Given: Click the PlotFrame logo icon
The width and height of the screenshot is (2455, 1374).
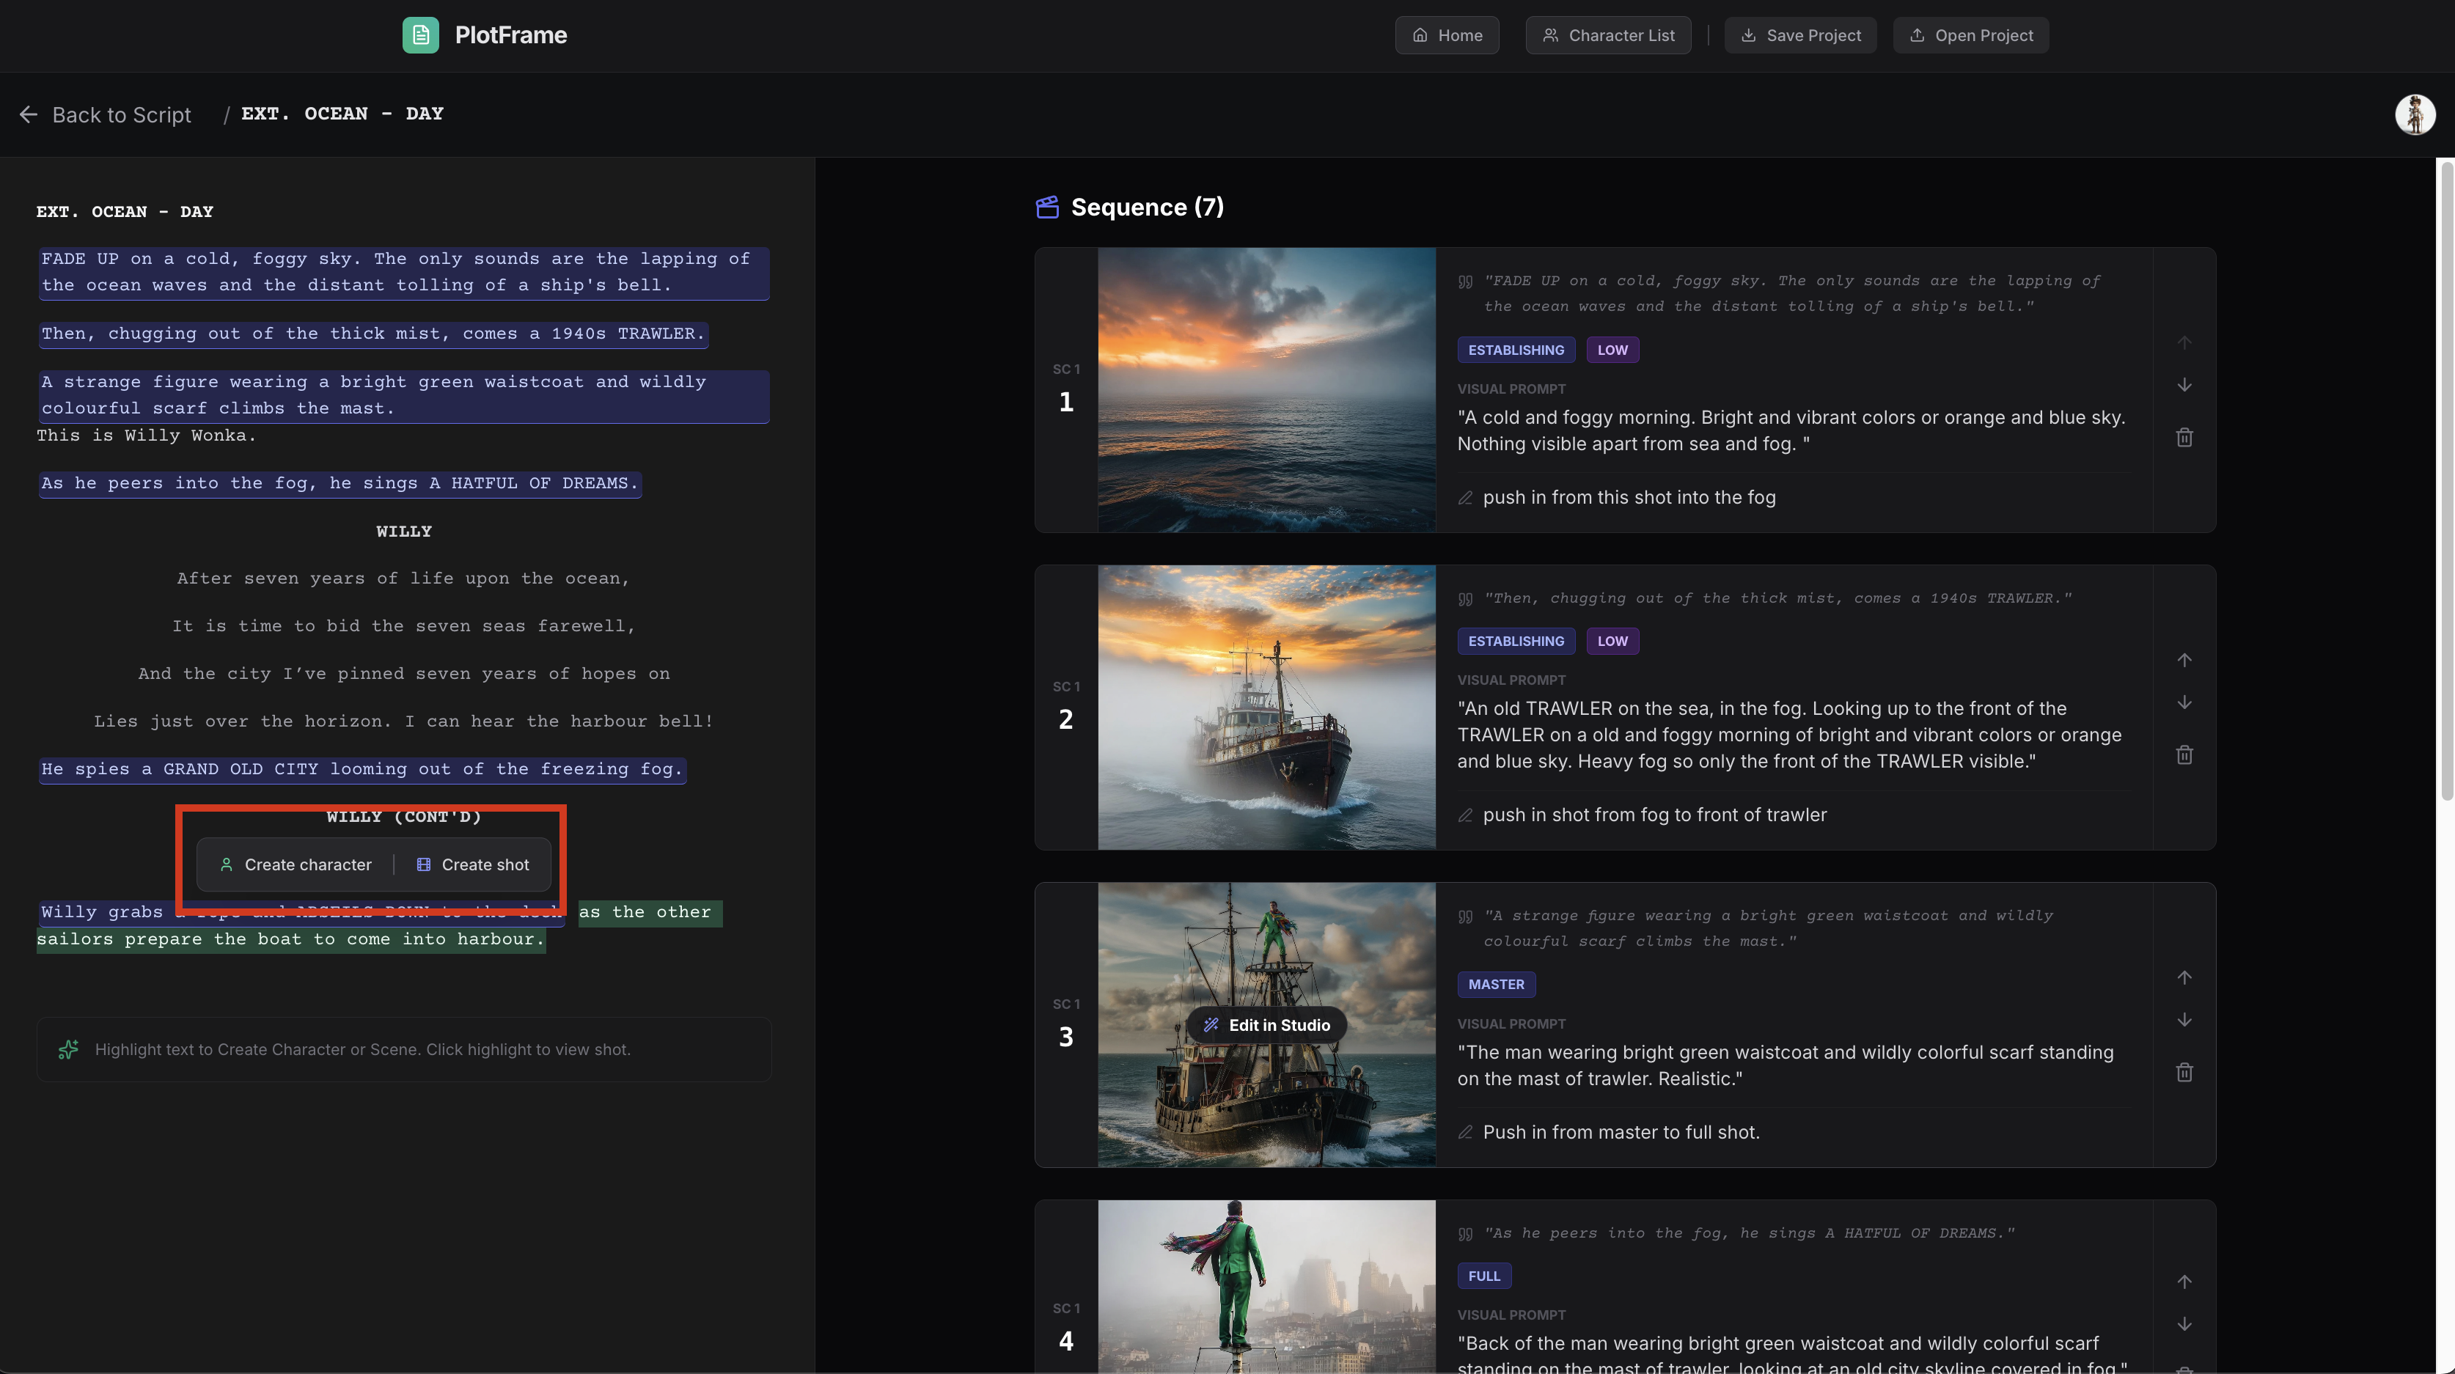Looking at the screenshot, I should pyautogui.click(x=420, y=35).
